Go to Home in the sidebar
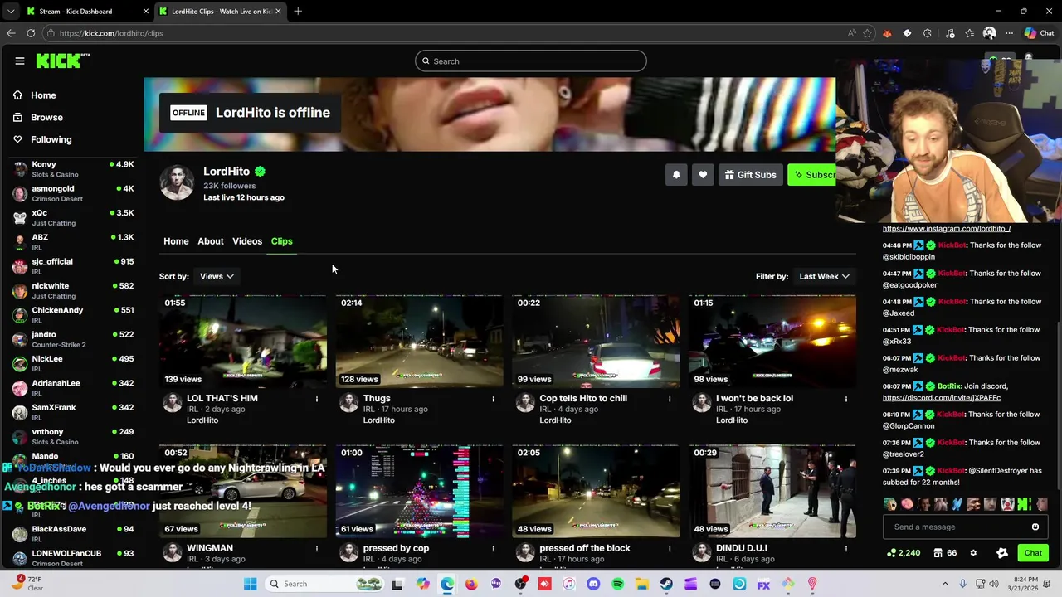 [x=43, y=95]
